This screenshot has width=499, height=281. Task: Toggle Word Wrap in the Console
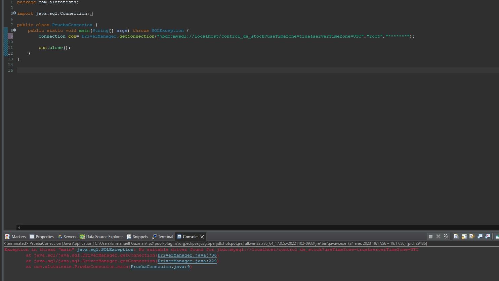pyautogui.click(x=472, y=236)
